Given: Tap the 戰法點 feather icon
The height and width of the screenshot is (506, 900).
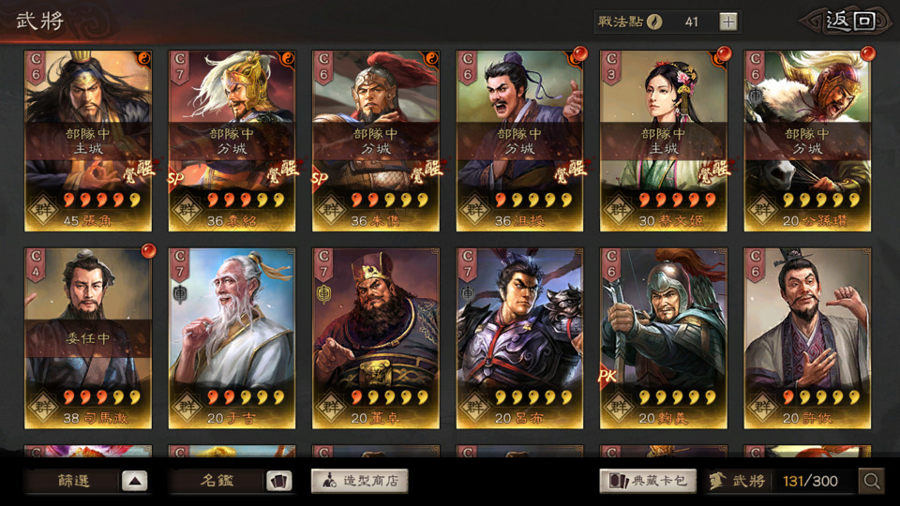Looking at the screenshot, I should [x=654, y=22].
